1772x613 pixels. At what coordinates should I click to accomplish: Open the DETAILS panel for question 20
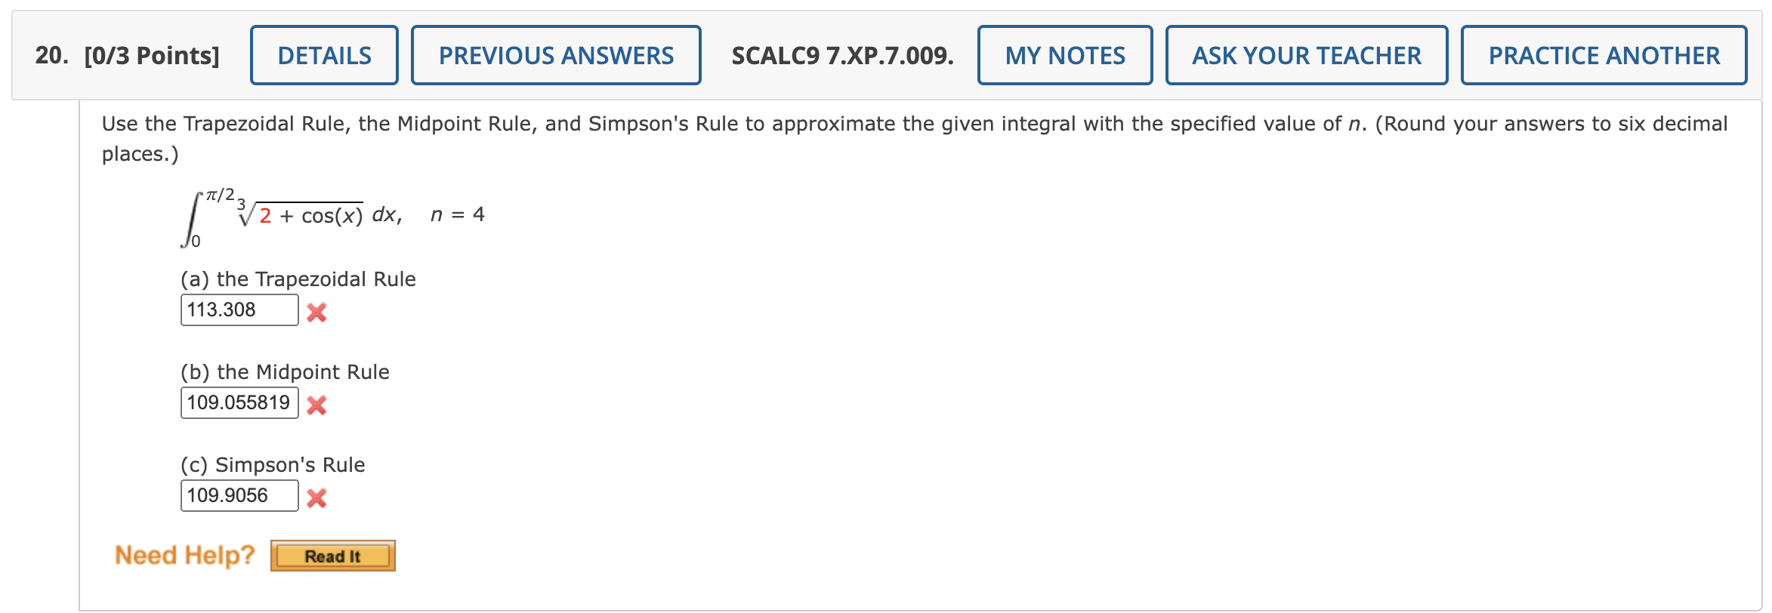pos(323,54)
